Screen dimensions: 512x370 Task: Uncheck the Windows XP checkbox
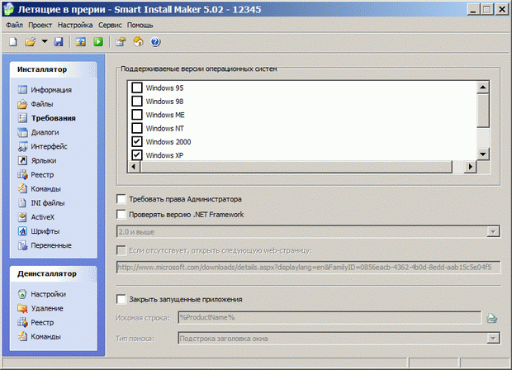(137, 155)
